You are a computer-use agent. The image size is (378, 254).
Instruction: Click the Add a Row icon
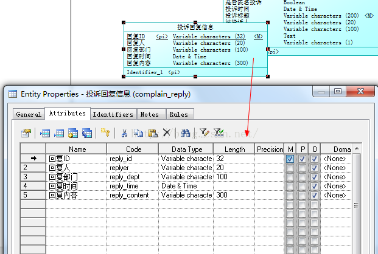(x=59, y=133)
